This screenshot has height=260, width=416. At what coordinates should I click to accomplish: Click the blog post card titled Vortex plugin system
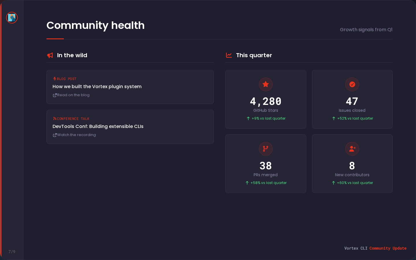click(130, 87)
